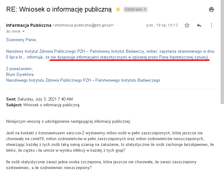Click the 'Biuro Dyrektora' signature line
The height and width of the screenshot is (173, 224).
pyautogui.click(x=20, y=74)
